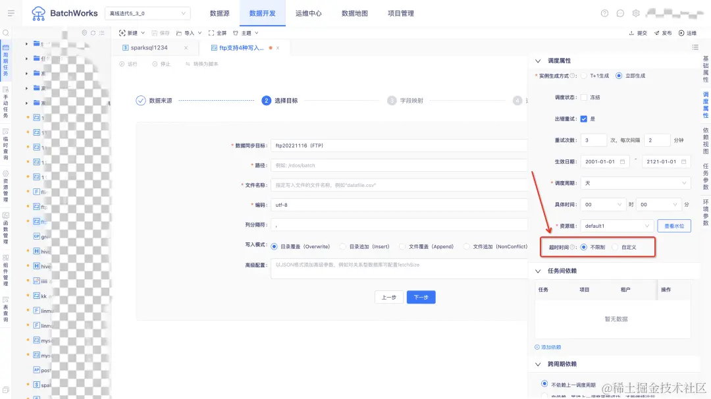The image size is (711, 399).
Task: Collapse the 任务间依赖 section
Action: point(538,271)
